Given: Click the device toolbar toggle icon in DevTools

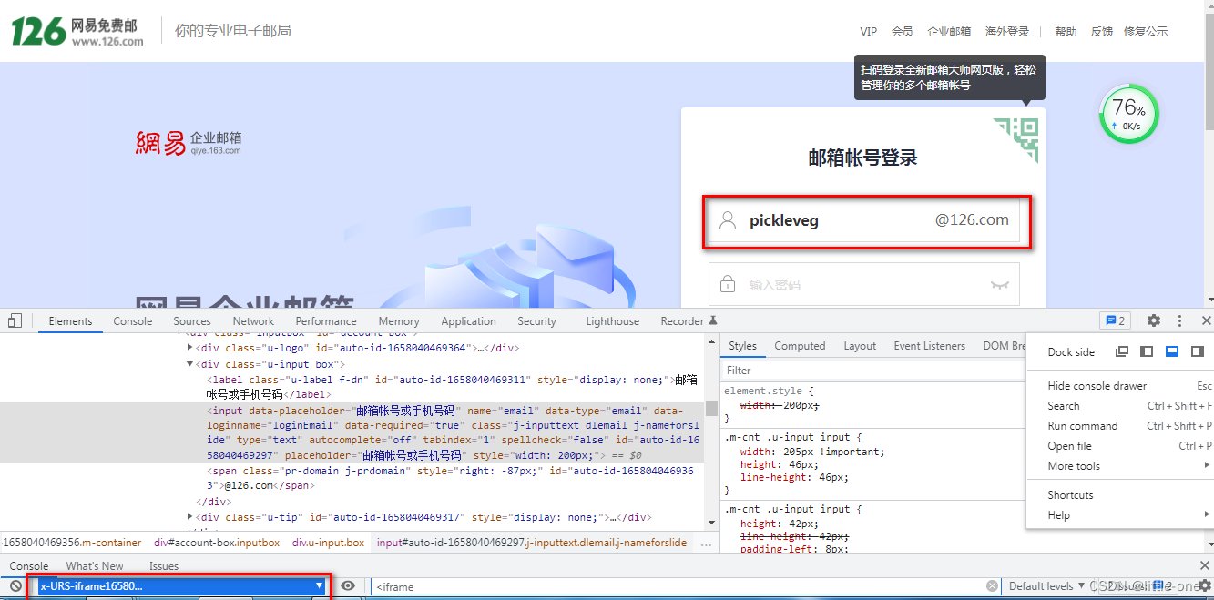Looking at the screenshot, I should 15,320.
